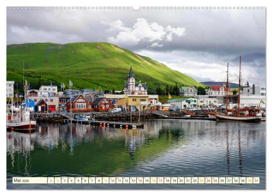This screenshot has width=272, height=196.
Task: Select the last day 31 cell
Action: click(256, 180)
